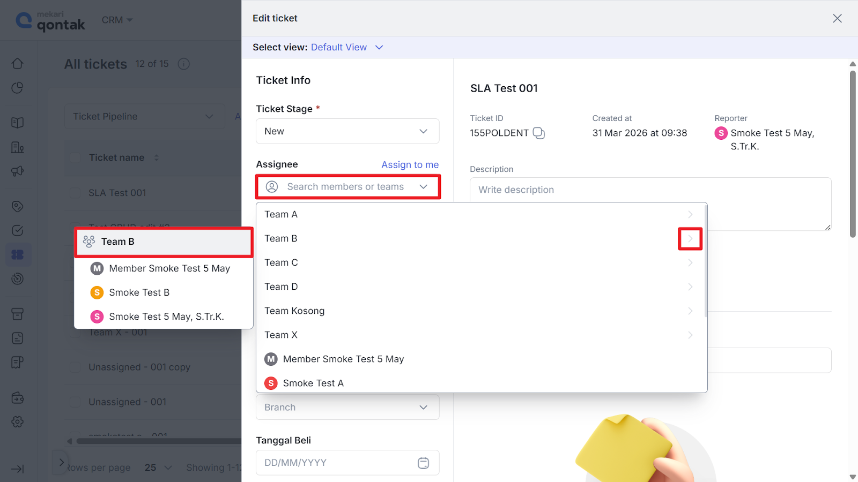Open the tag icon in sidebar
The image size is (858, 482).
click(x=18, y=206)
